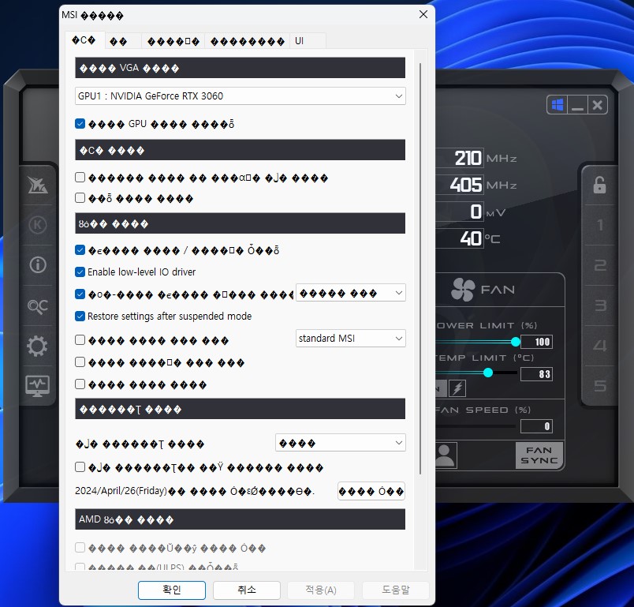This screenshot has height=607, width=634.
Task: Close the Afterburner skin window with its X
Action: tap(597, 105)
